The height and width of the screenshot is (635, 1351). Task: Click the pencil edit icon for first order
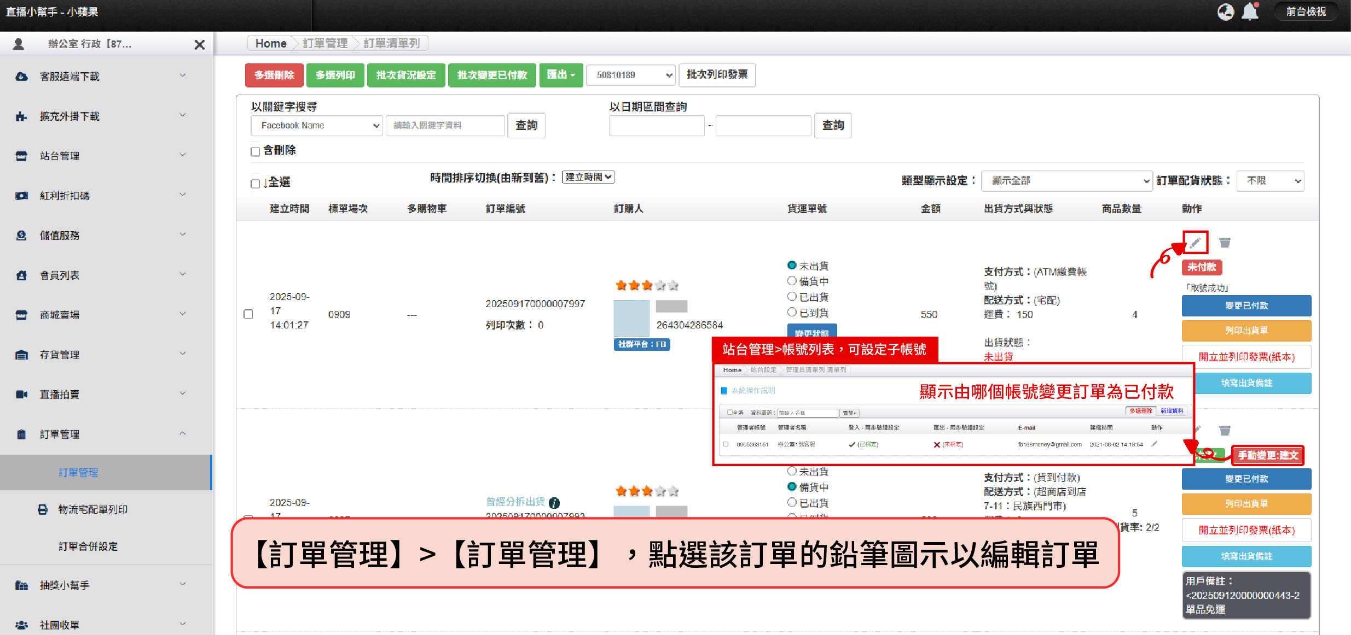point(1195,242)
